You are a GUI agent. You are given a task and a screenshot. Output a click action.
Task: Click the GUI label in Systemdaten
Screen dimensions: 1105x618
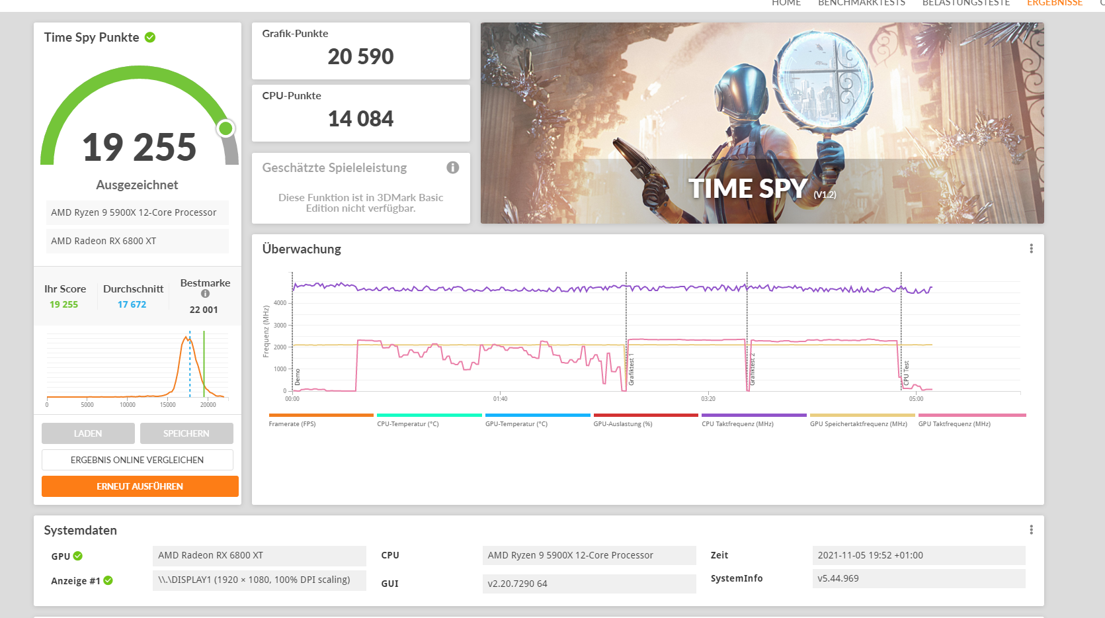pyautogui.click(x=389, y=584)
